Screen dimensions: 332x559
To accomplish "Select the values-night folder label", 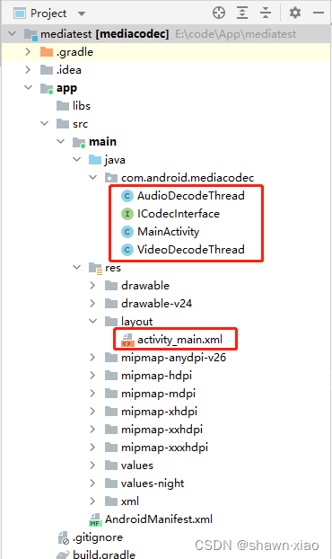I will click(x=153, y=484).
